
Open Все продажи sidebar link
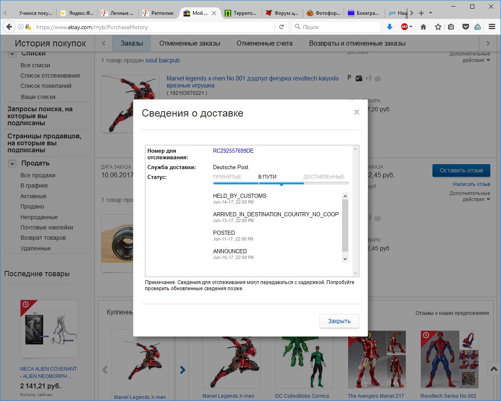point(38,175)
